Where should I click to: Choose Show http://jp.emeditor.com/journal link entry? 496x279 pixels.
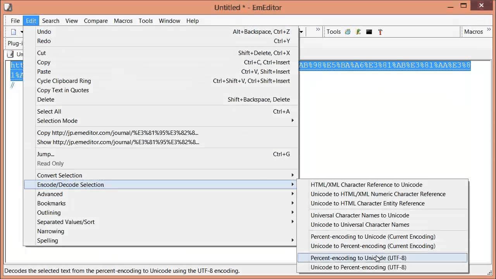tap(161, 142)
